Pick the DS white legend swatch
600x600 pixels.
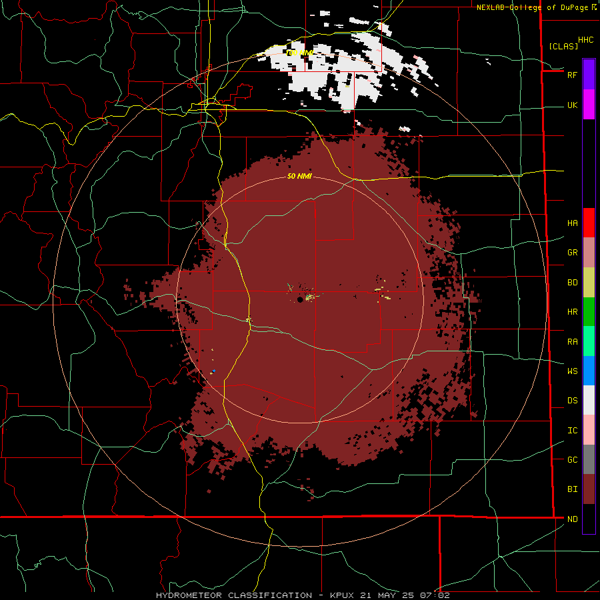pos(589,400)
